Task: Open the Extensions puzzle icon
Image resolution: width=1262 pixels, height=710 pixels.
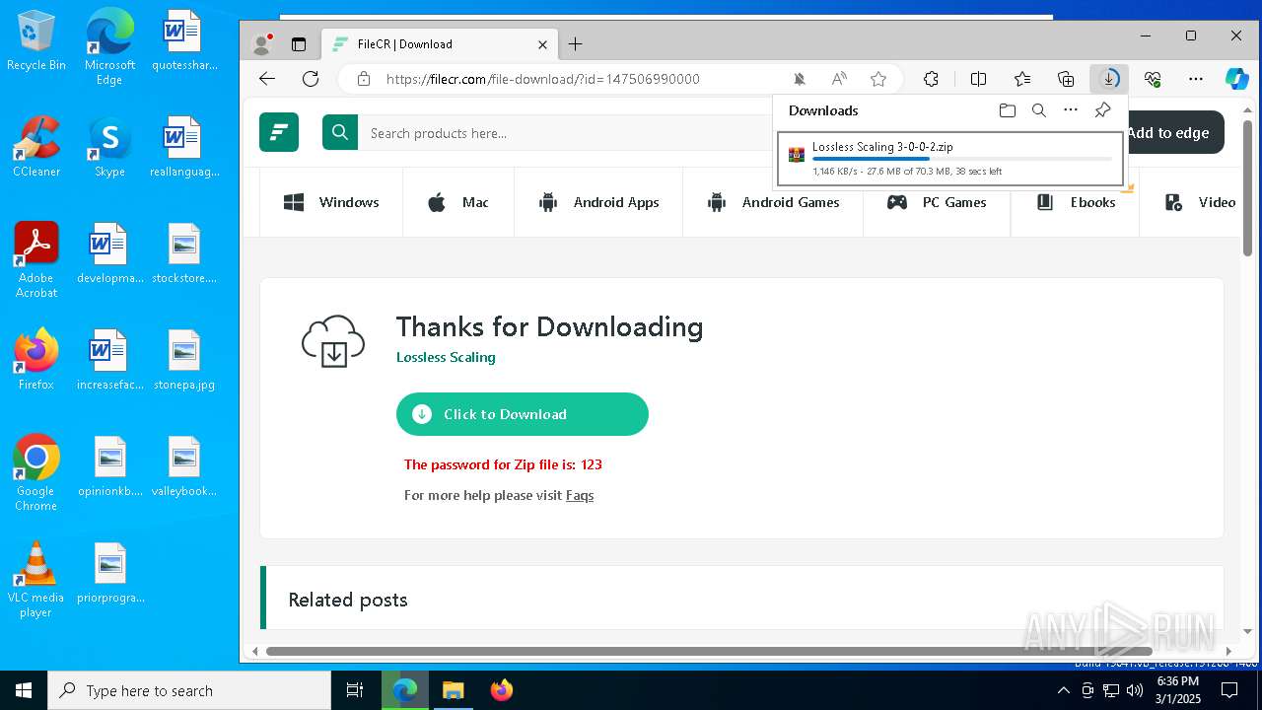Action: (x=931, y=79)
